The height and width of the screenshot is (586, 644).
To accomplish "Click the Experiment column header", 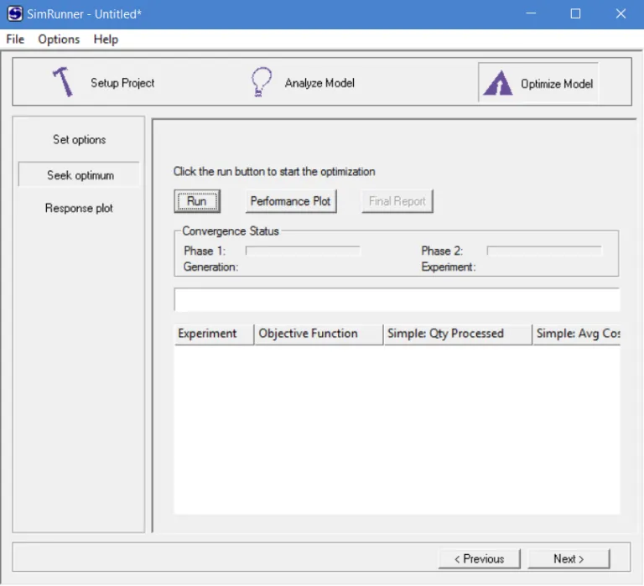I will 214,334.
